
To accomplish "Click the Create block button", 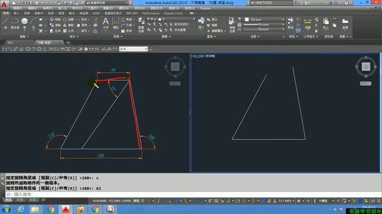I will click(212, 20).
